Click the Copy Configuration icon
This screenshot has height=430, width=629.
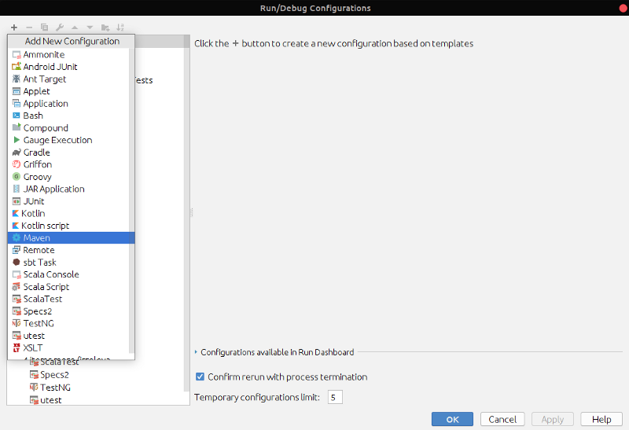[44, 28]
